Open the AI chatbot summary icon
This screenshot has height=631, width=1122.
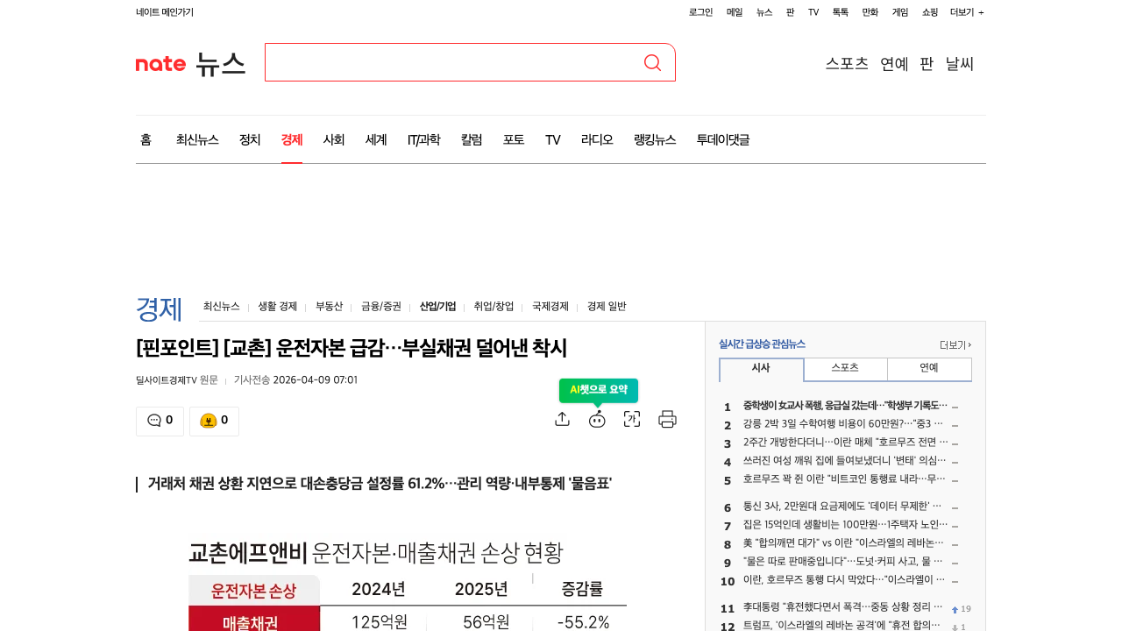[597, 419]
